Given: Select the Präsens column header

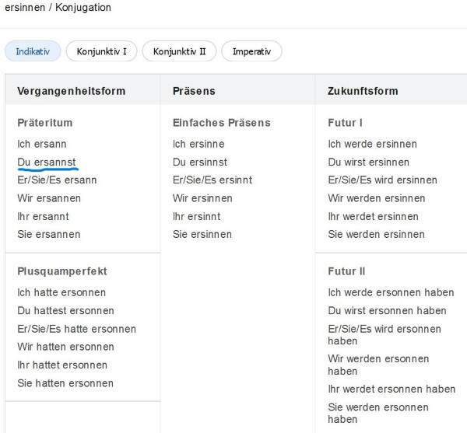Looking at the screenshot, I should 194,91.
